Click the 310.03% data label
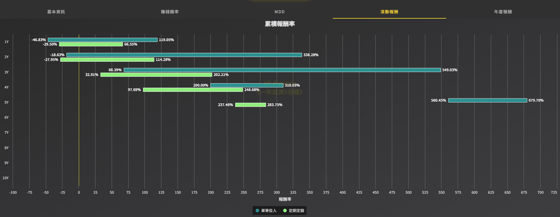 (x=292, y=85)
